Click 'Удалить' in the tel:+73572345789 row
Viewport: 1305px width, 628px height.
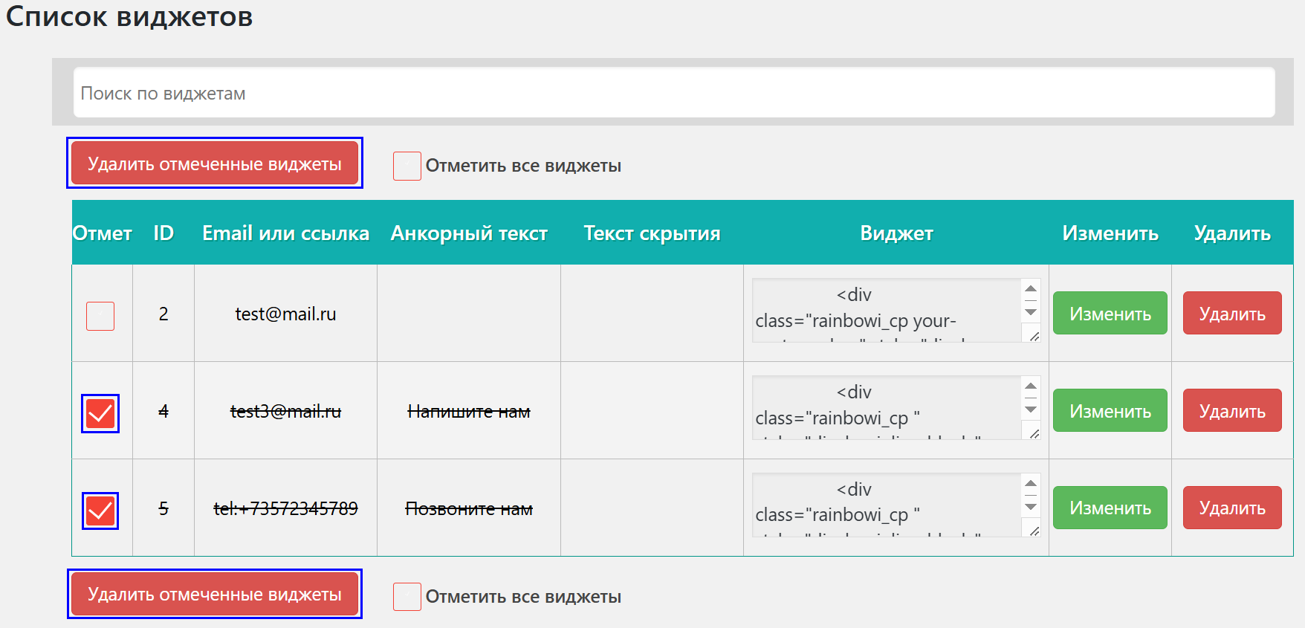pyautogui.click(x=1232, y=508)
